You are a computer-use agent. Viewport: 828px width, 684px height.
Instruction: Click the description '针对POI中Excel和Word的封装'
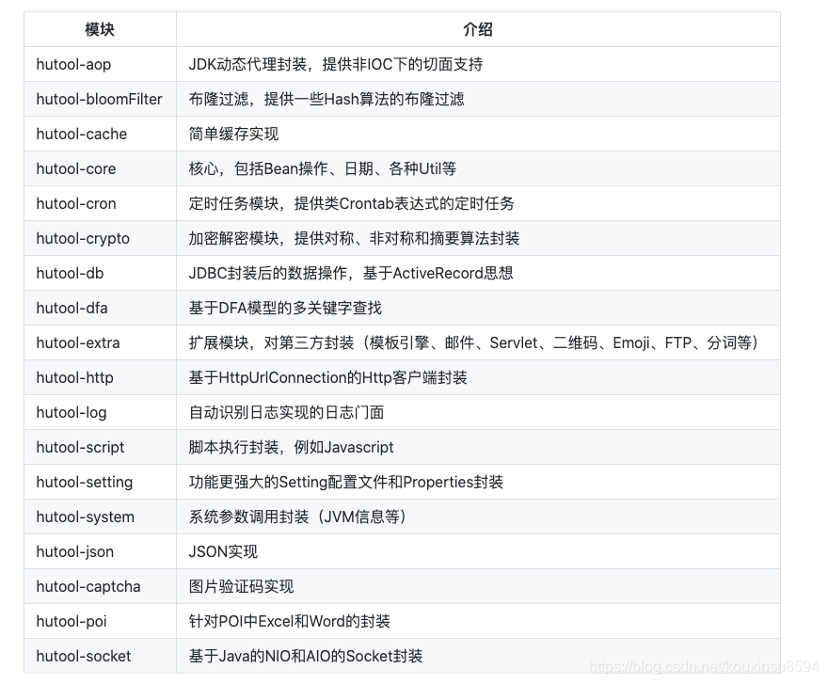pos(290,622)
